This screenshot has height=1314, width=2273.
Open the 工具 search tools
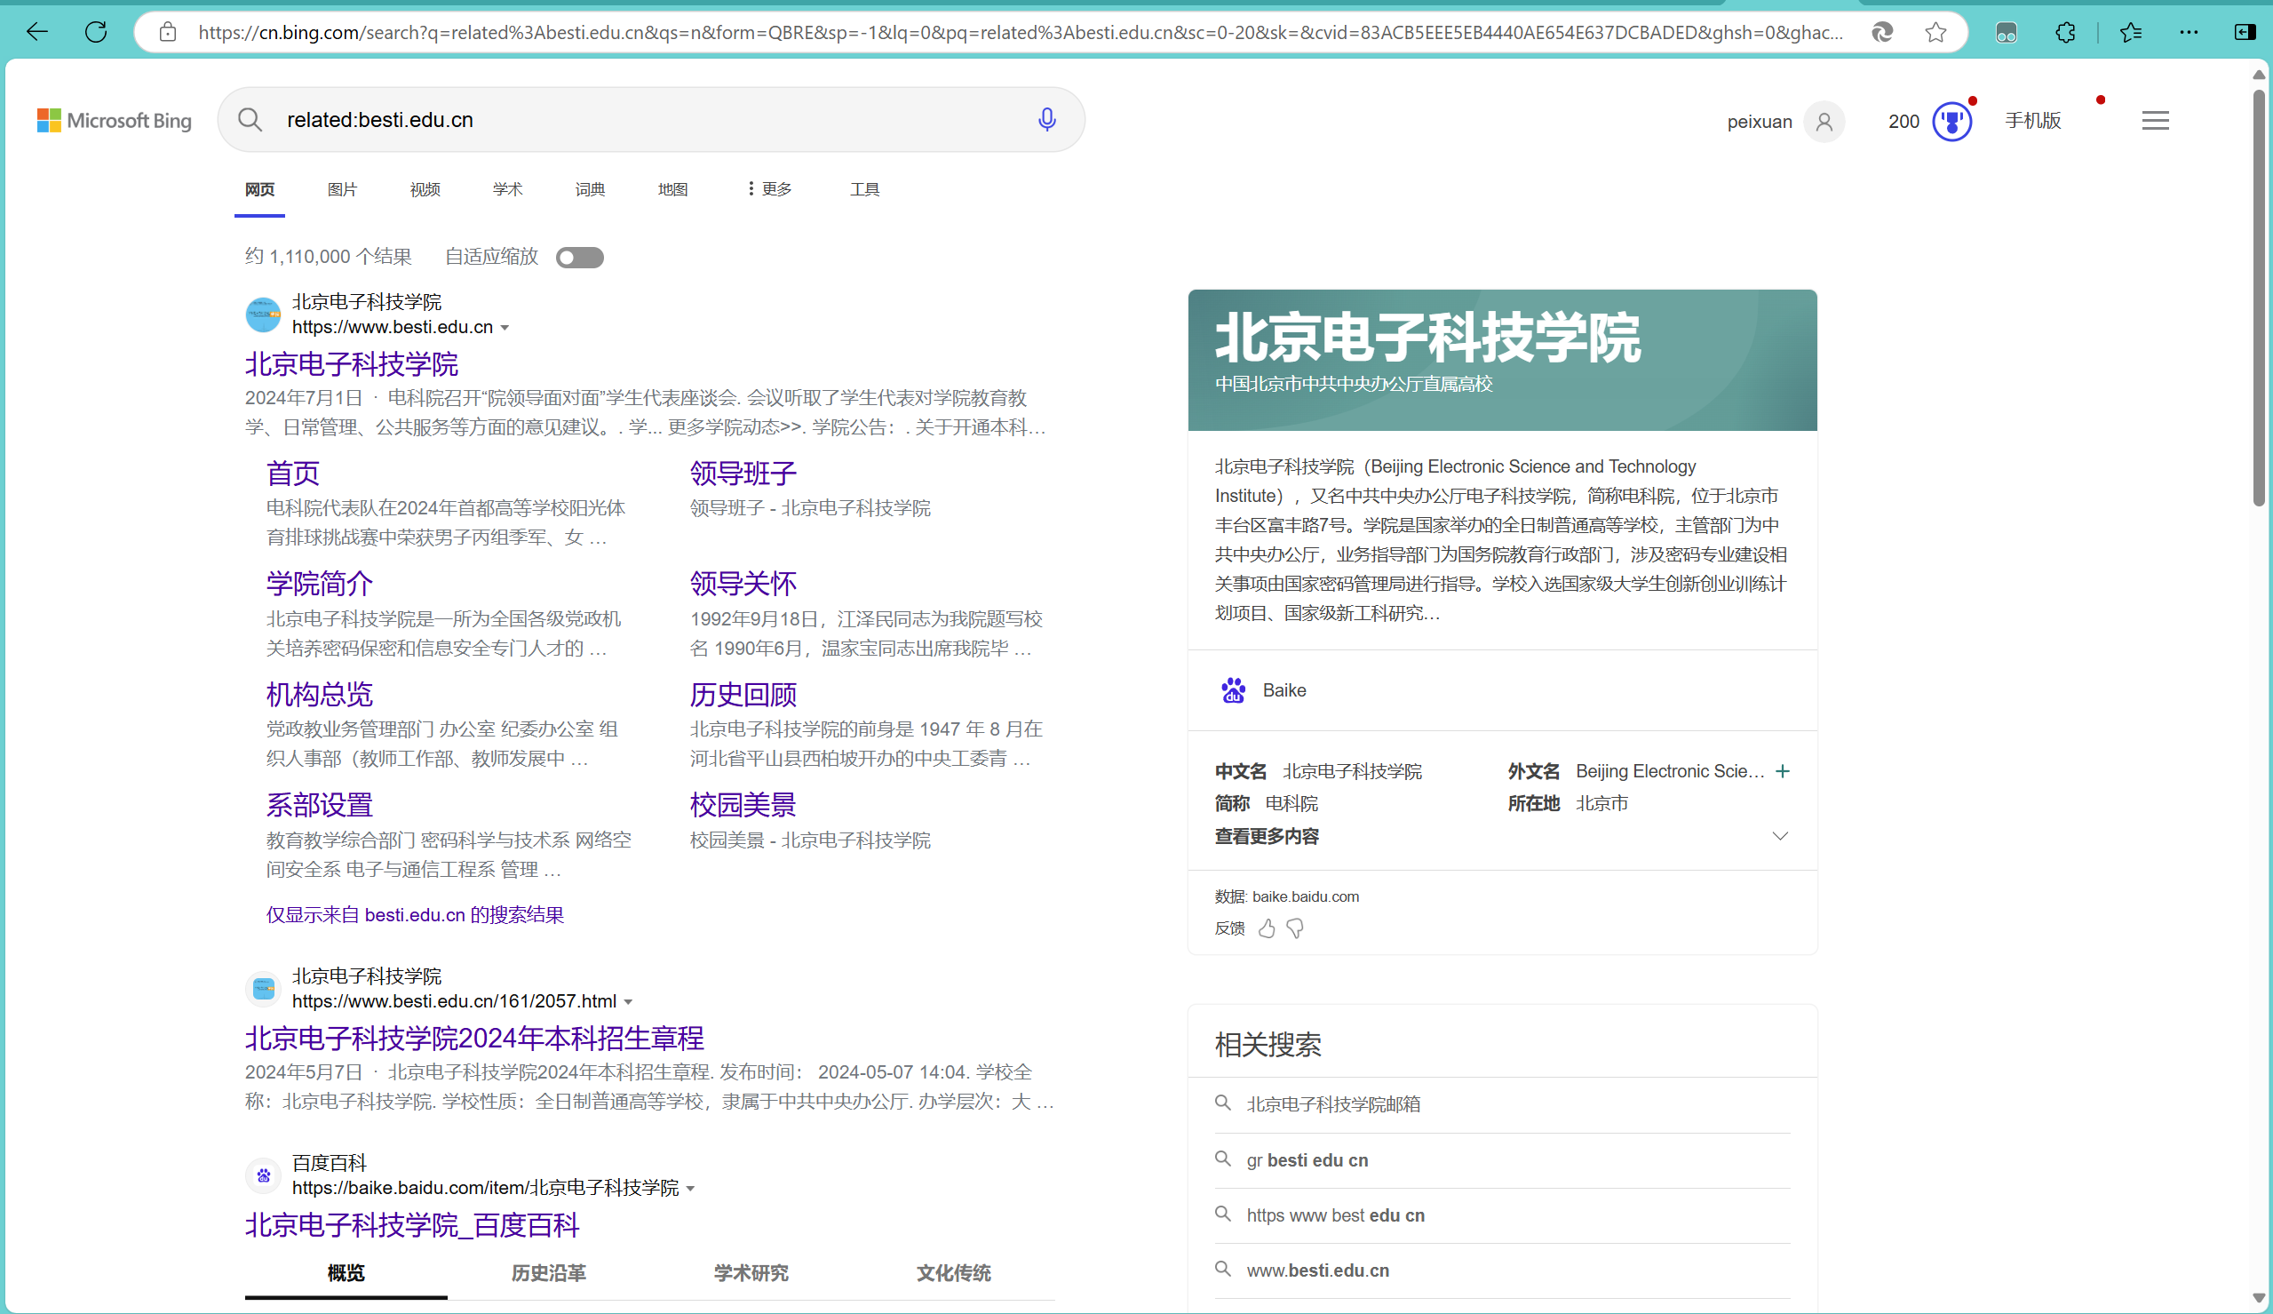[864, 189]
